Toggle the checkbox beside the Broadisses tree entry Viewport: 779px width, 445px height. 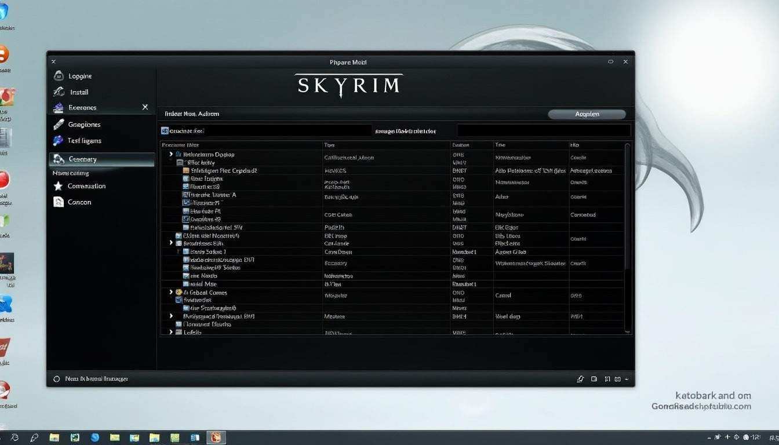(179, 243)
